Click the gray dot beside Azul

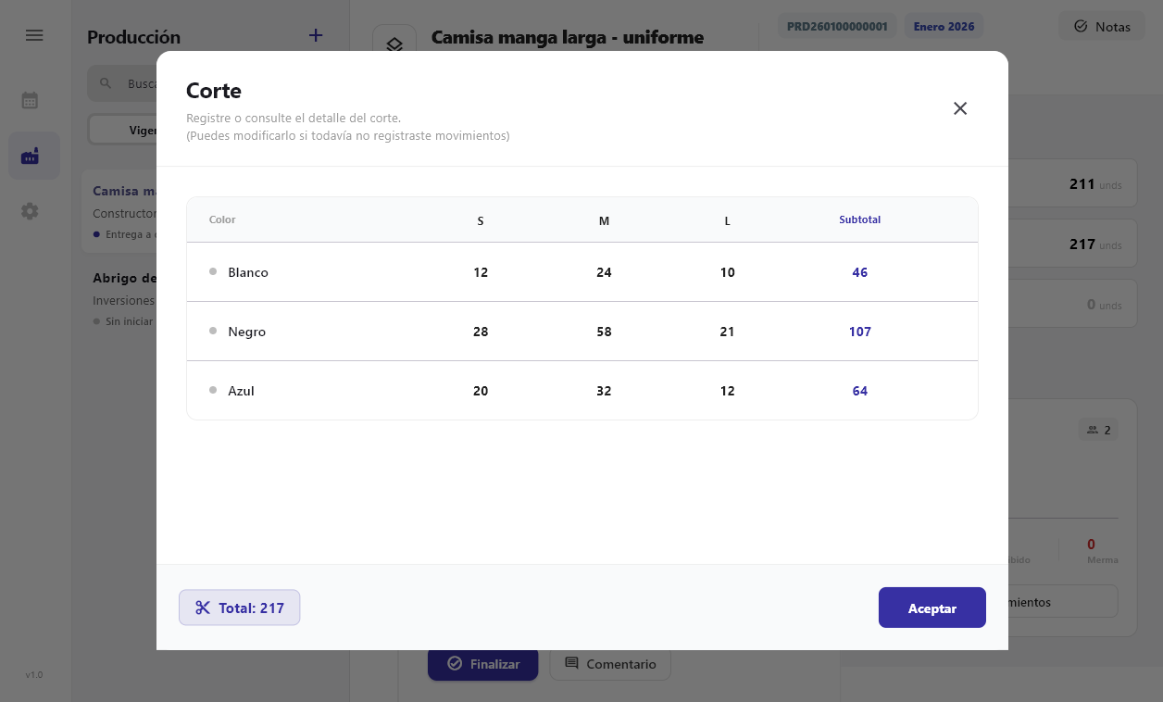tap(213, 390)
